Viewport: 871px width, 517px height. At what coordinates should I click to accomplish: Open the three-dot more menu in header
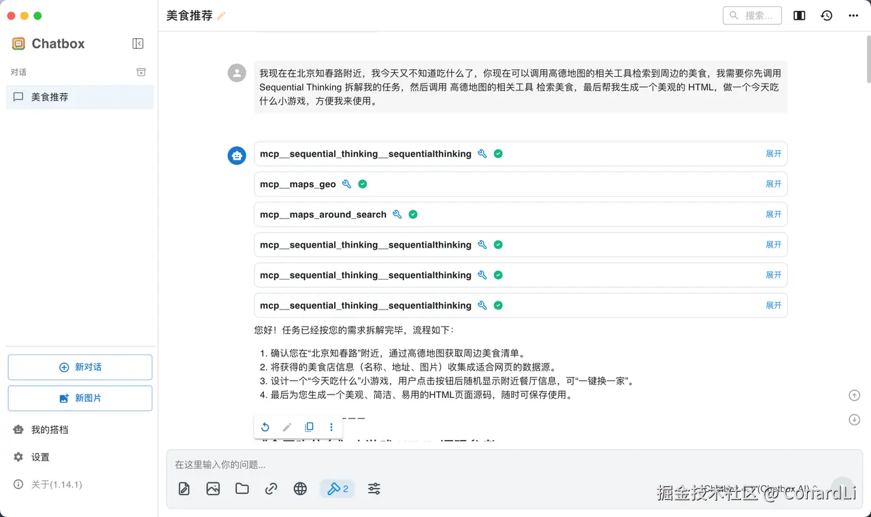[x=853, y=16]
